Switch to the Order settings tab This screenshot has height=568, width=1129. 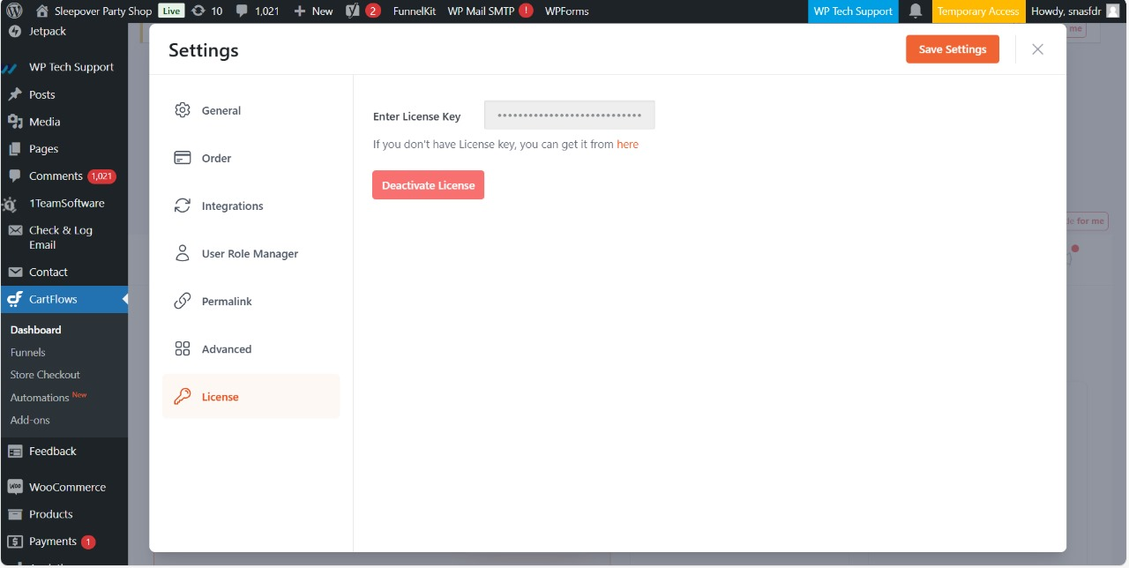[216, 158]
